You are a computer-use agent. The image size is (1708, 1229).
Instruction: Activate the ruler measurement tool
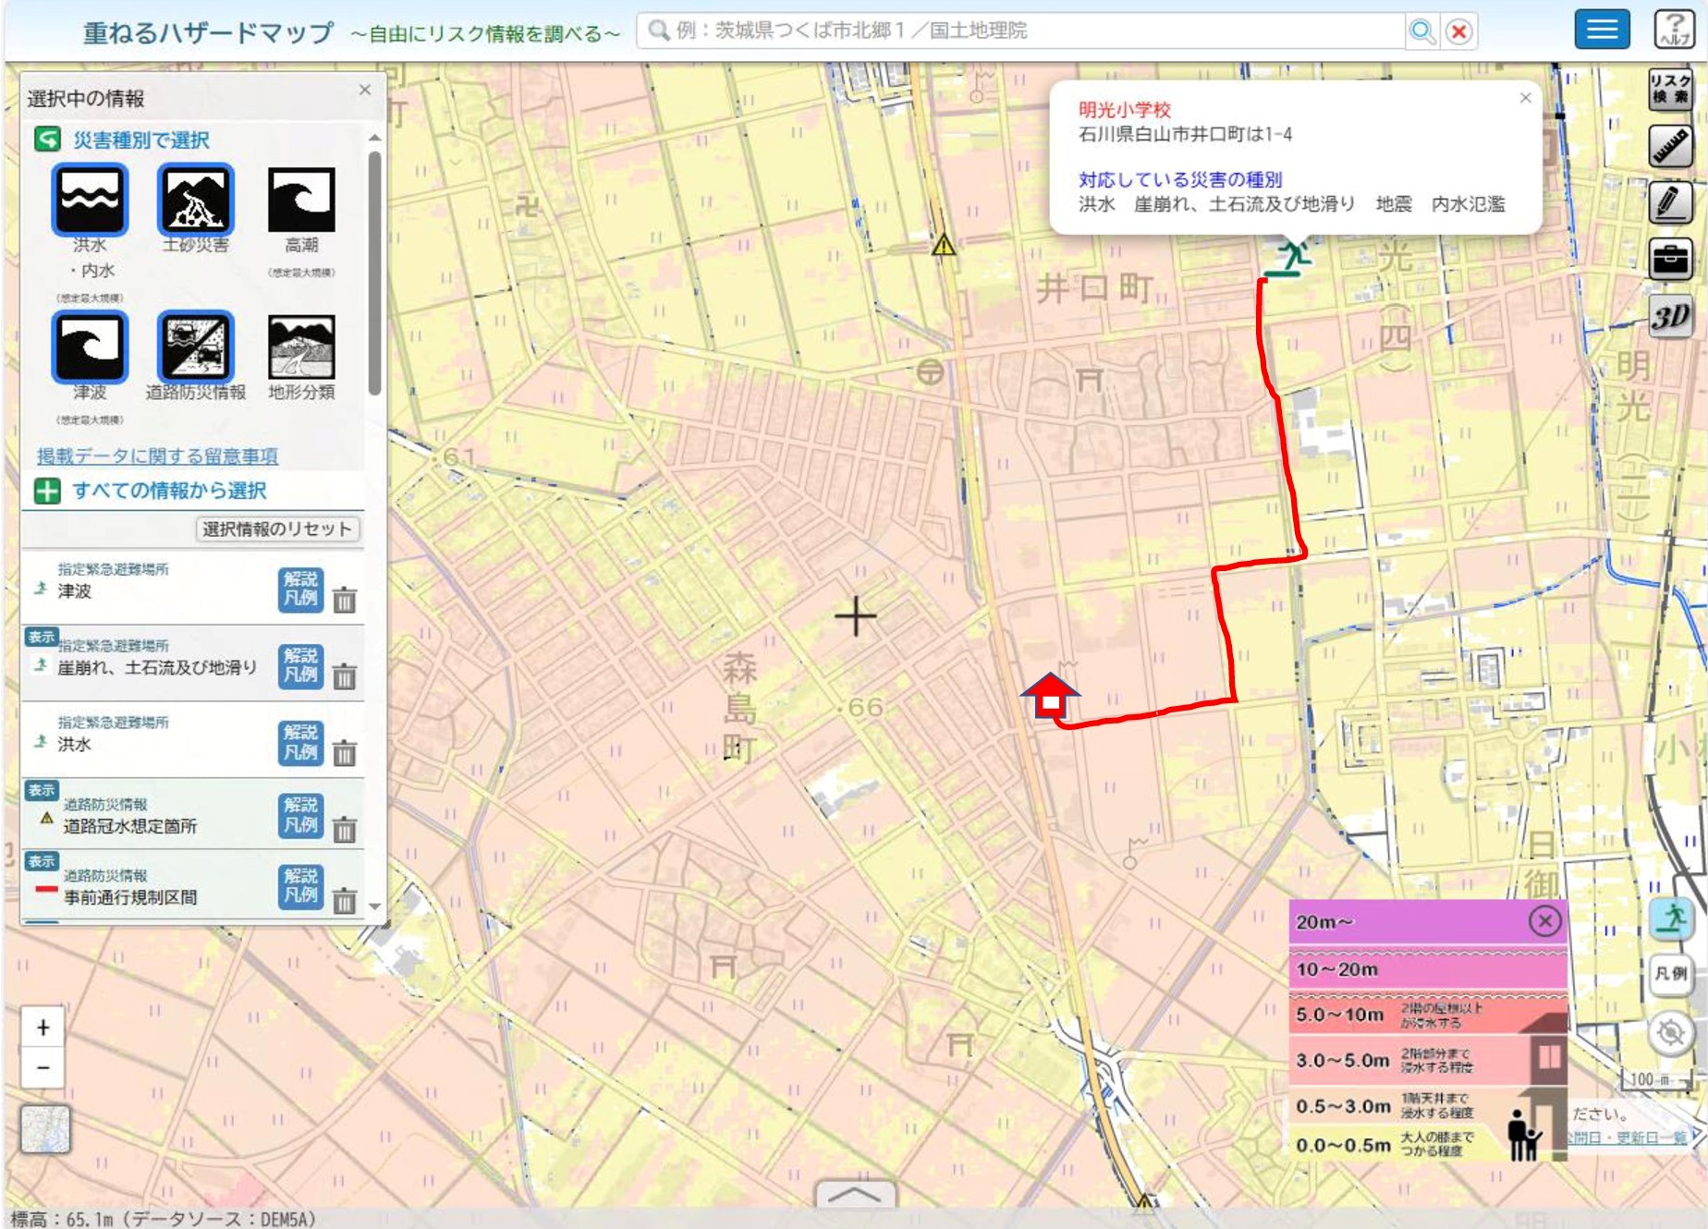1670,146
